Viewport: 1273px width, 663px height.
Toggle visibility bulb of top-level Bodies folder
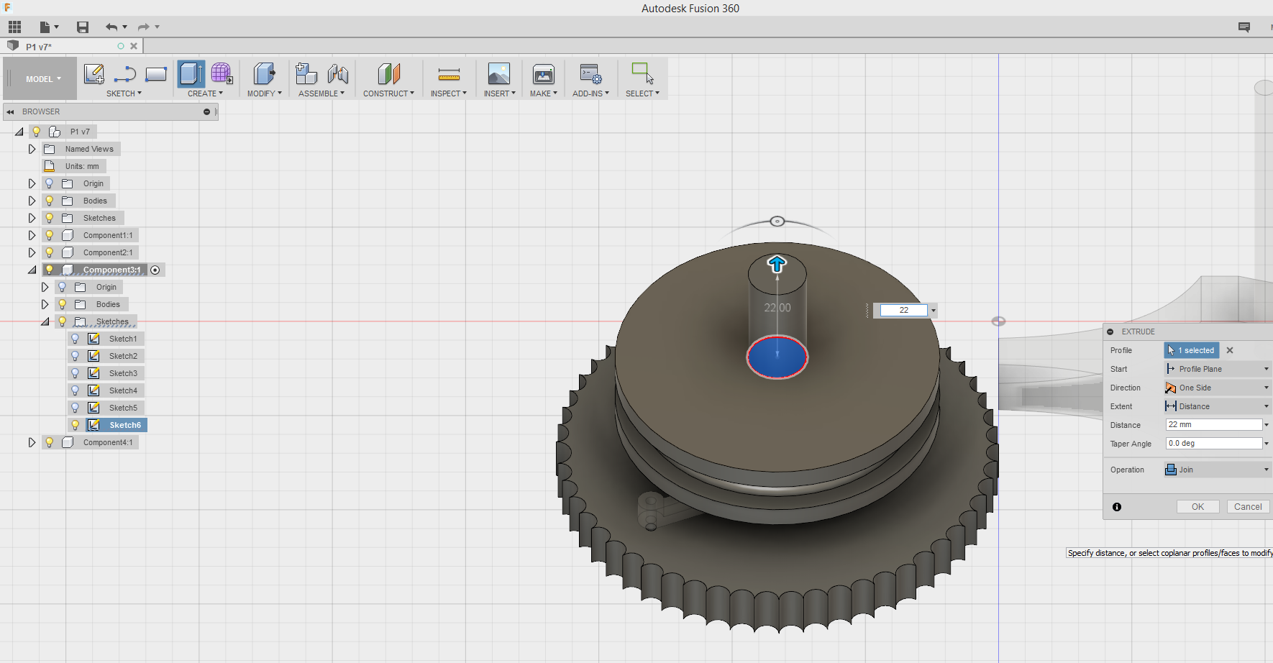coord(50,201)
